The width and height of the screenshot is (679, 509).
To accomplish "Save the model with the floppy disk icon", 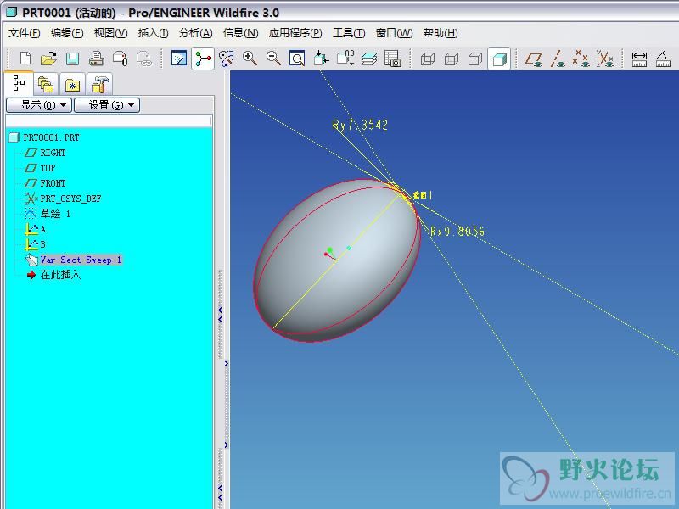I will click(72, 58).
